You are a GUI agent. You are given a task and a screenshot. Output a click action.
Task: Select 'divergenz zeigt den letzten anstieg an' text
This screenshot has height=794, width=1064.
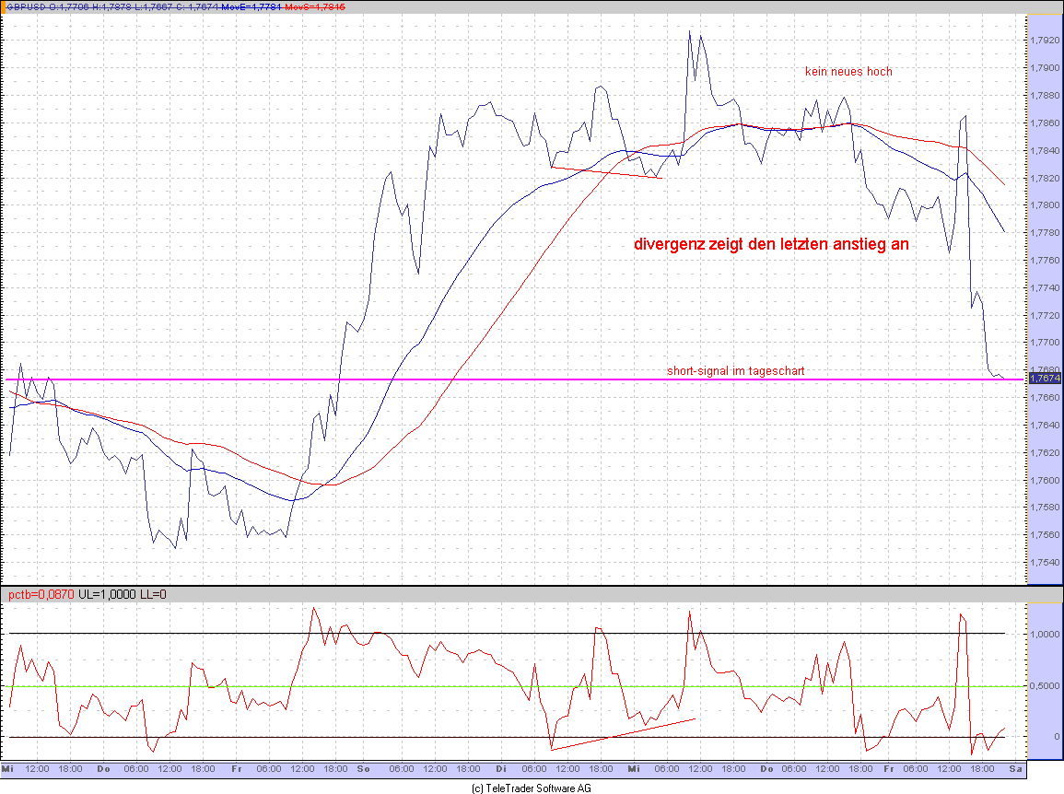771,244
